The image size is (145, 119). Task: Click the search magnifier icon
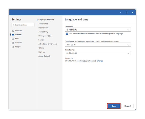pyautogui.click(x=14, y=25)
